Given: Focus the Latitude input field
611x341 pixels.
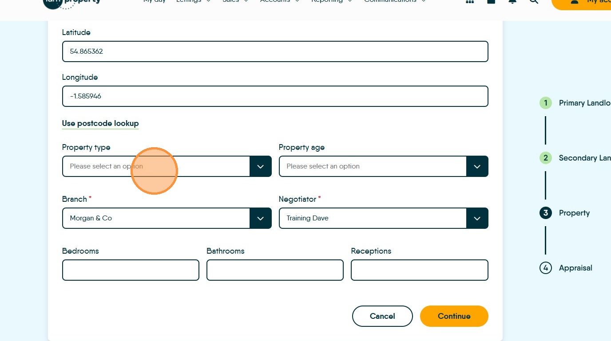Looking at the screenshot, I should click(x=275, y=51).
